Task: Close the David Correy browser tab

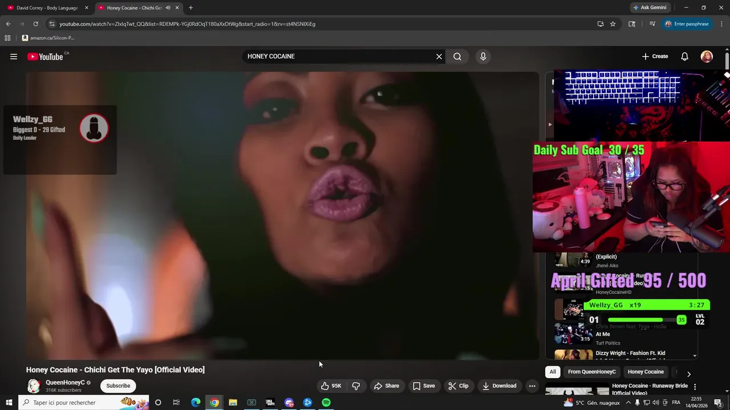Action: point(87,8)
